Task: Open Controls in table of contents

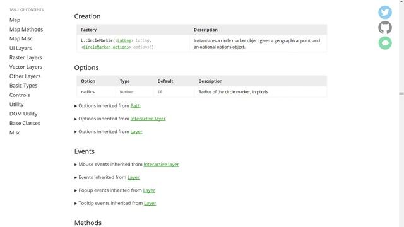Action: coord(20,95)
